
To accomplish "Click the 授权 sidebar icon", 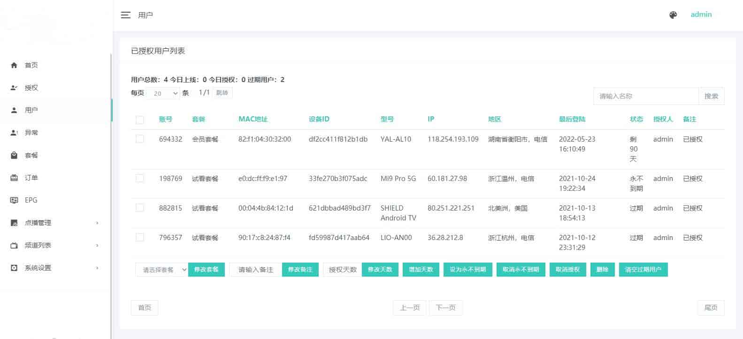I will point(14,88).
